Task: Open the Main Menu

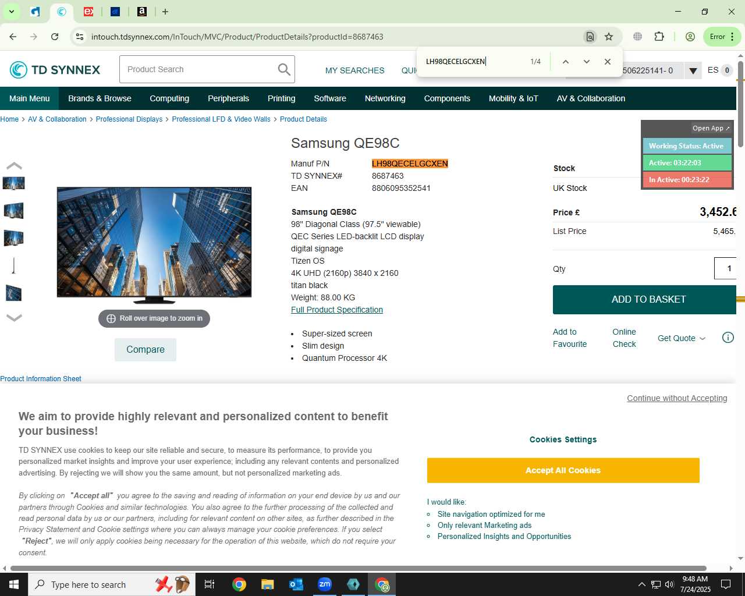Action: (x=30, y=98)
